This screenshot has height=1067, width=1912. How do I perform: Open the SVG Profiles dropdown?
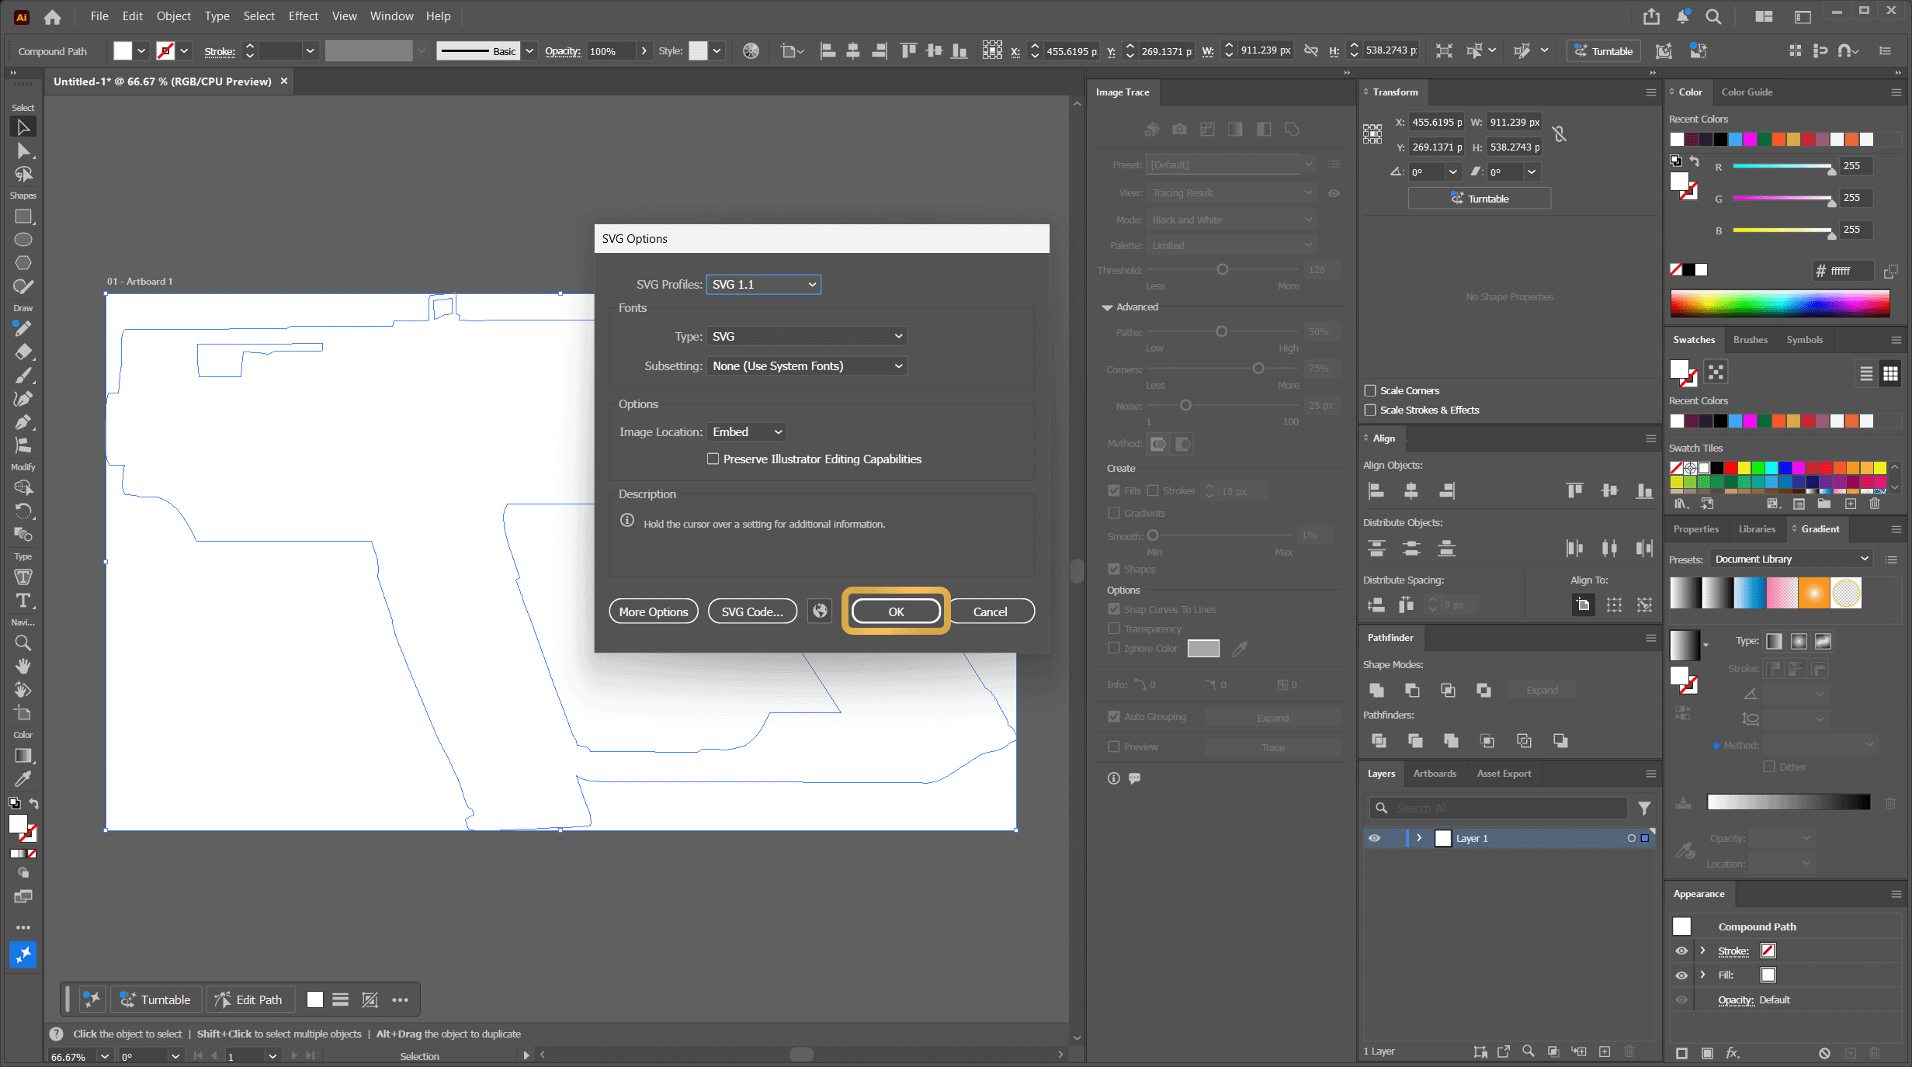click(764, 284)
